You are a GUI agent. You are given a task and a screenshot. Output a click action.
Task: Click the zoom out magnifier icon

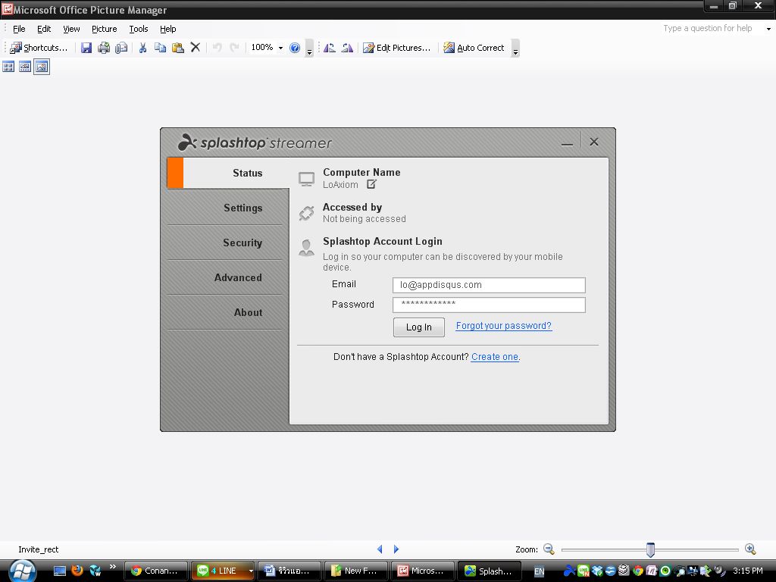549,549
